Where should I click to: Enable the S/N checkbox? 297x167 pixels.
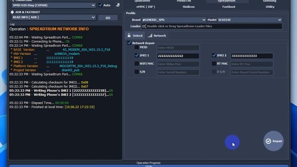click(x=136, y=72)
